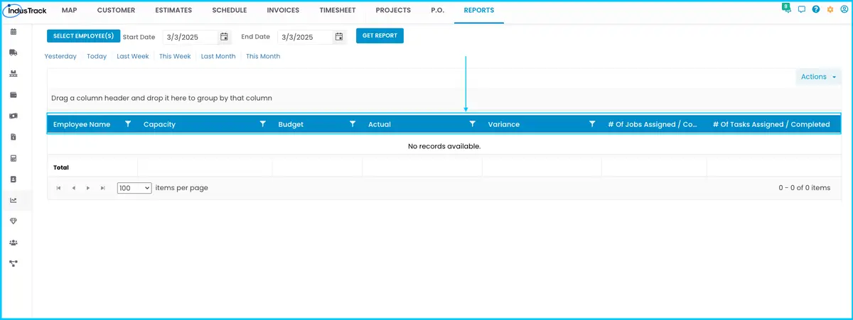Go to the previous page arrow
The image size is (853, 320).
74,188
